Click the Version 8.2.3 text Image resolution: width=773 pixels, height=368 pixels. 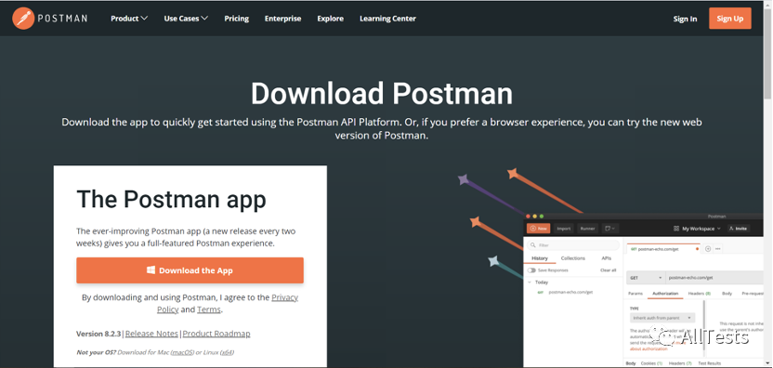(x=98, y=334)
